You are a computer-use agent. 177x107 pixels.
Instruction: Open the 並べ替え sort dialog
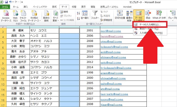point(85,15)
